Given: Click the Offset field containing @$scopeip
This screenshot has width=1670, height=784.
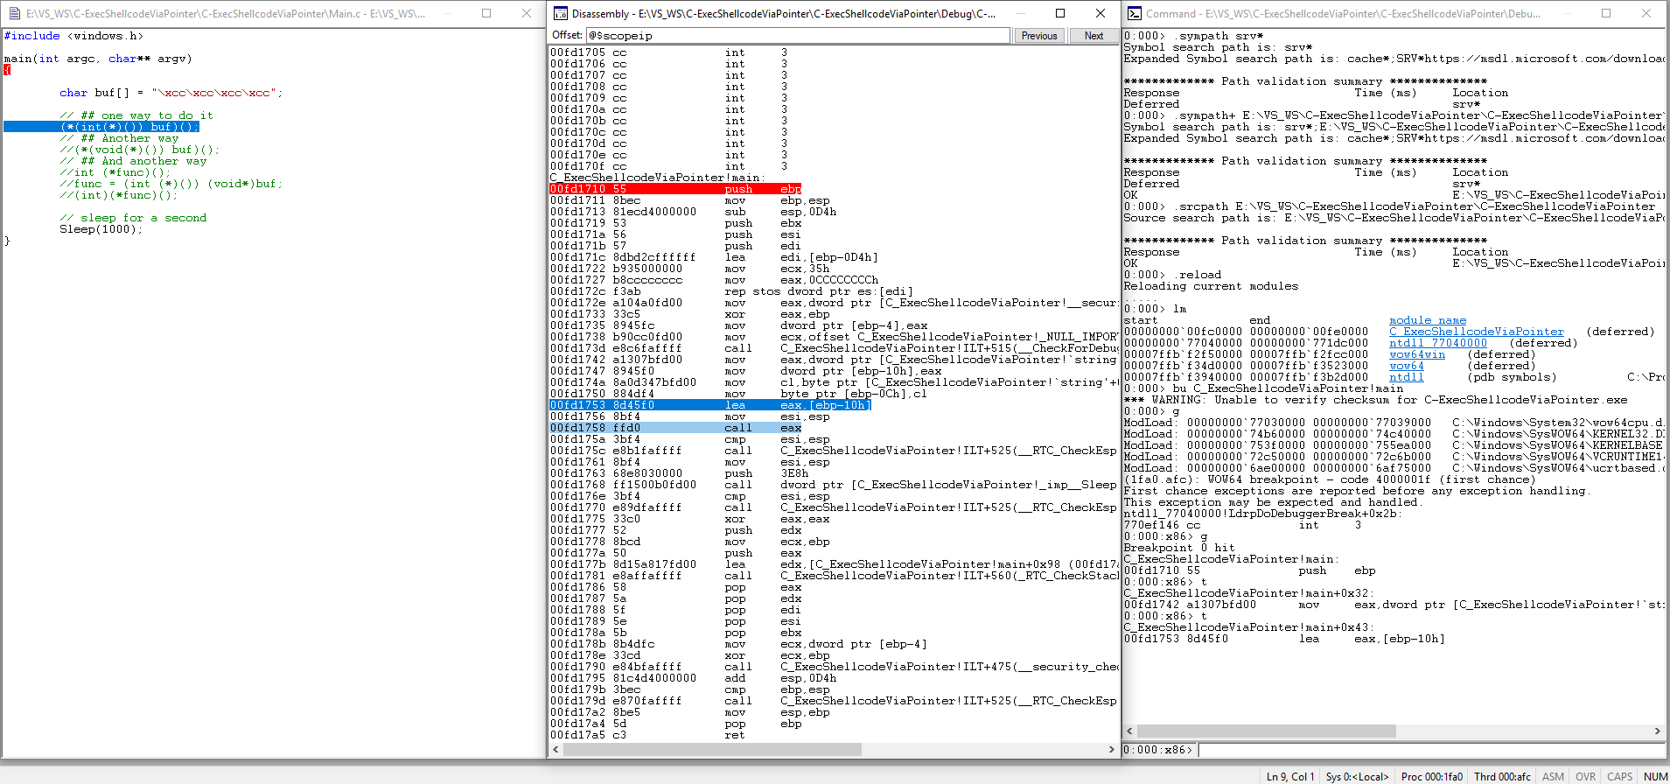Looking at the screenshot, I should pyautogui.click(x=797, y=36).
